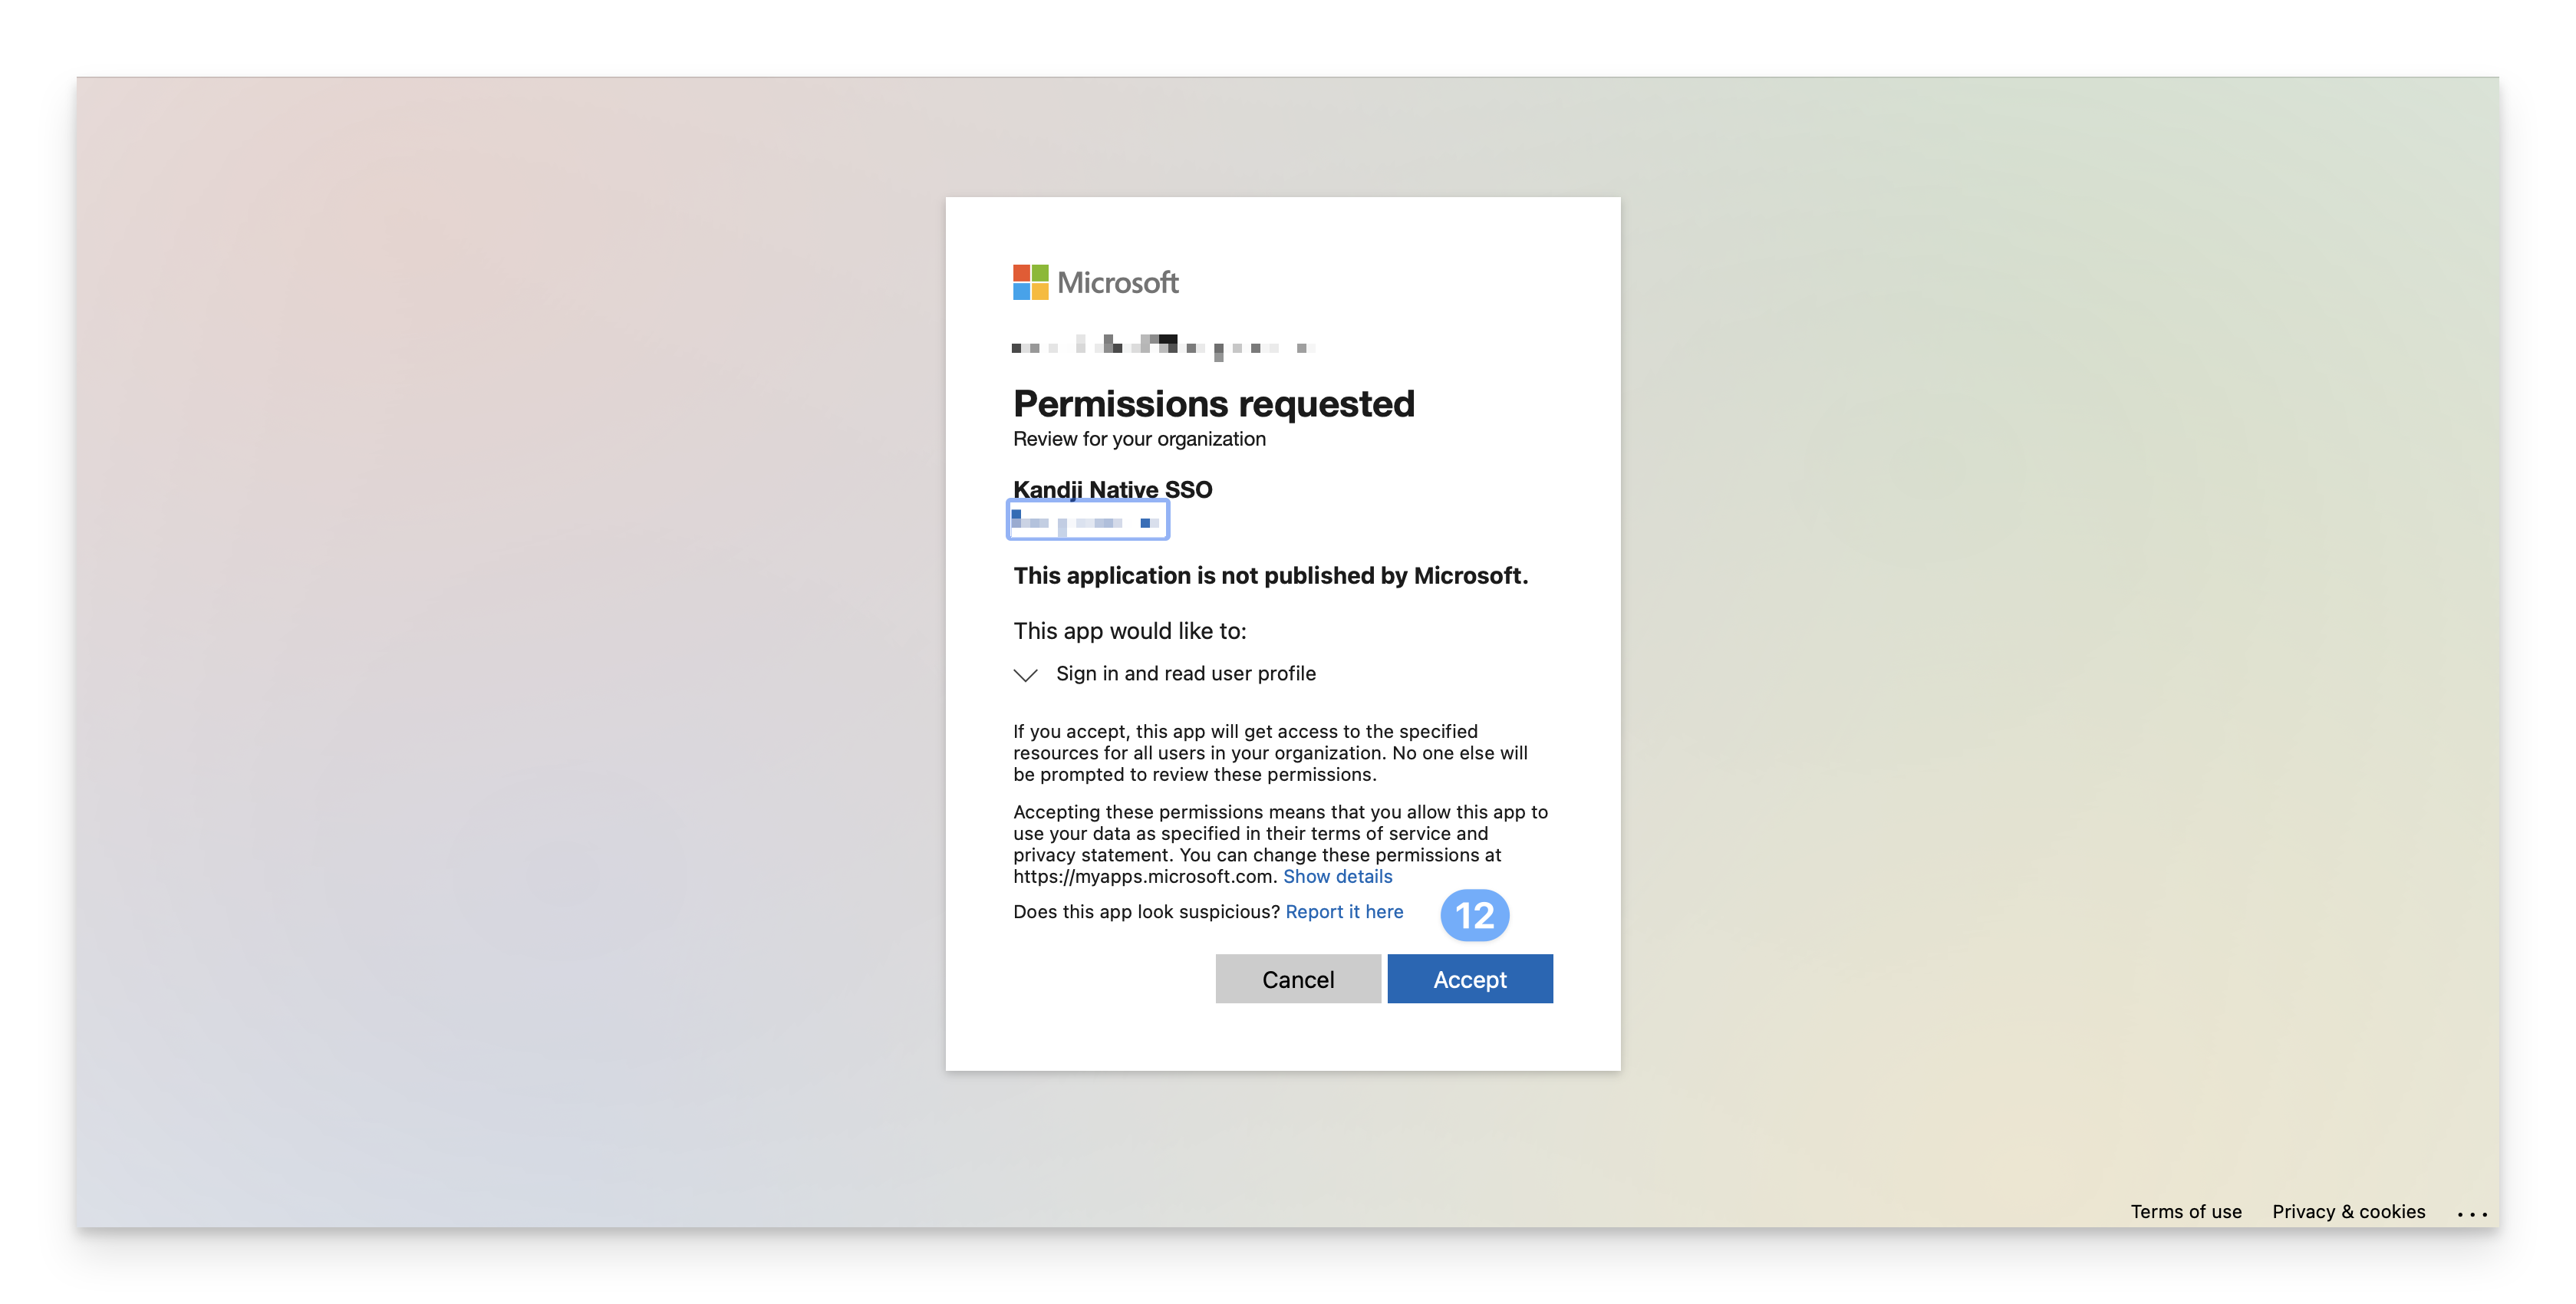Click the not published by Microsoft warning
Image resolution: width=2576 pixels, height=1304 pixels.
click(1270, 575)
